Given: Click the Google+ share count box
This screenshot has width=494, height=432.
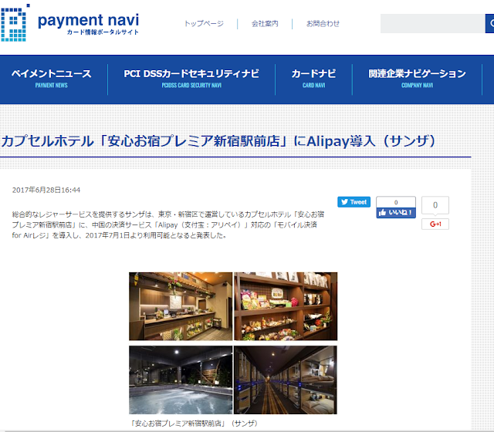Looking at the screenshot, I should [435, 205].
